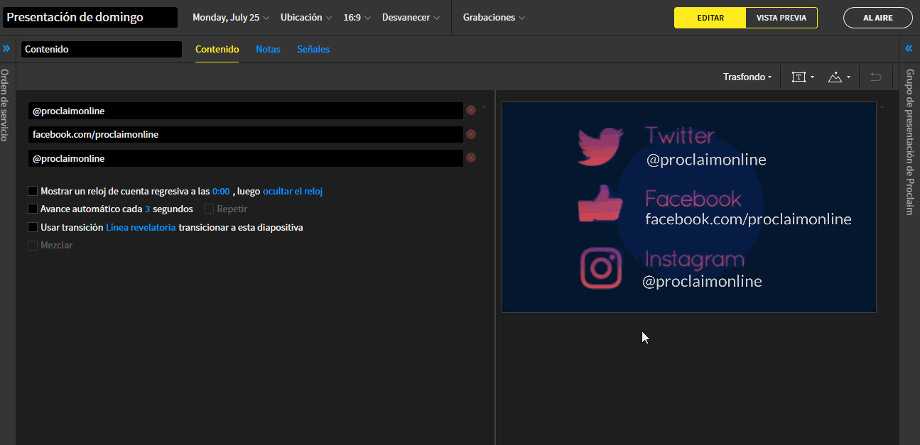
Task: Click the Instagram handle text in preview
Action: click(x=702, y=282)
